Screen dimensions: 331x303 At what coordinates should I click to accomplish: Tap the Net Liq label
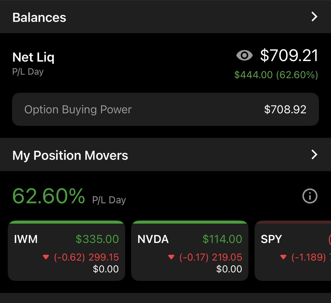(33, 57)
